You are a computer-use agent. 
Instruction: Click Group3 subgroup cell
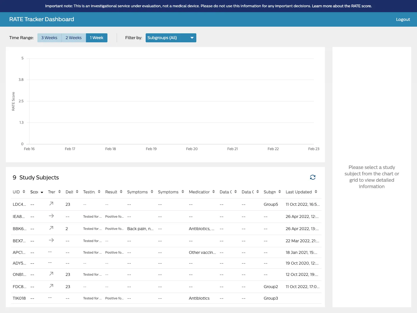tap(271, 298)
